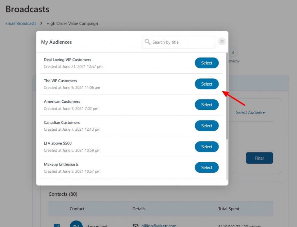This screenshot has width=297, height=227.
Task: Click the Contact column header
Action: (x=77, y=209)
